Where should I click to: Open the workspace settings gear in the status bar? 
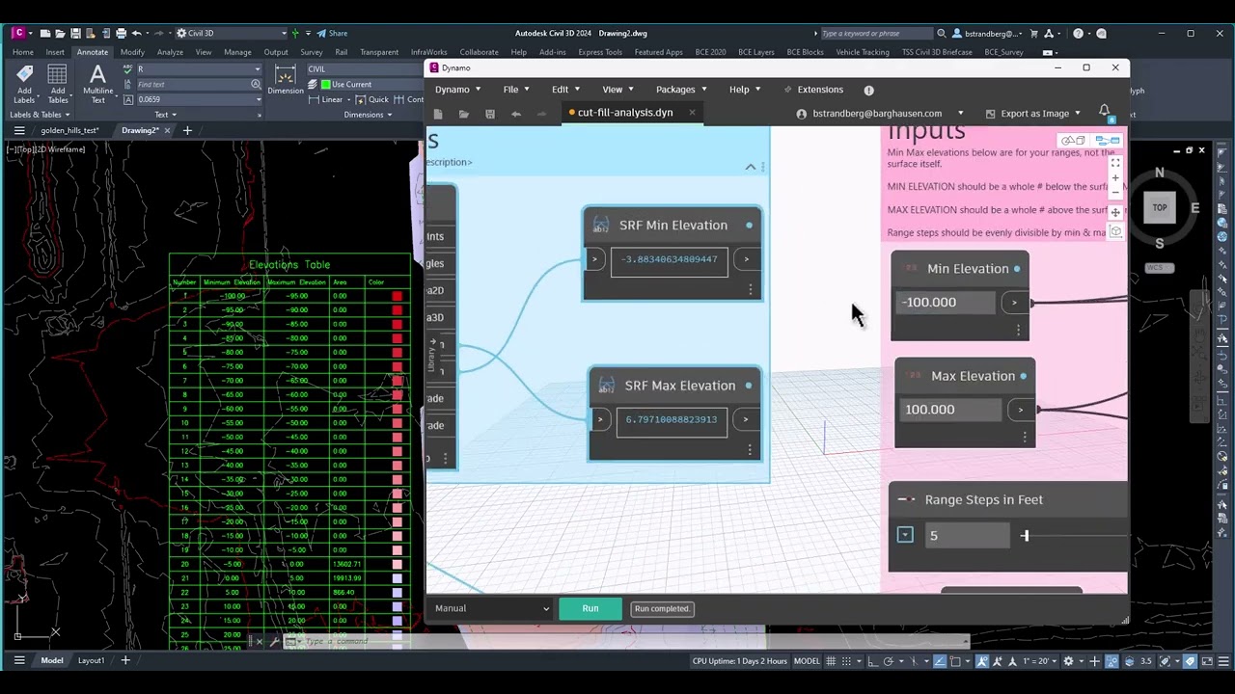click(x=1068, y=661)
